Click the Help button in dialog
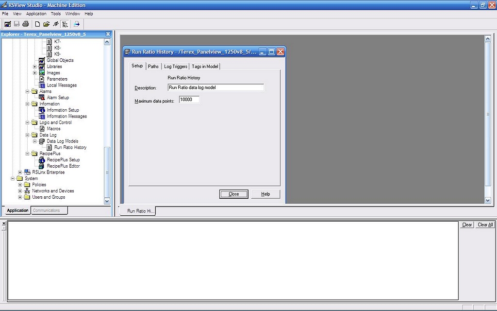The width and height of the screenshot is (497, 311). (x=265, y=194)
